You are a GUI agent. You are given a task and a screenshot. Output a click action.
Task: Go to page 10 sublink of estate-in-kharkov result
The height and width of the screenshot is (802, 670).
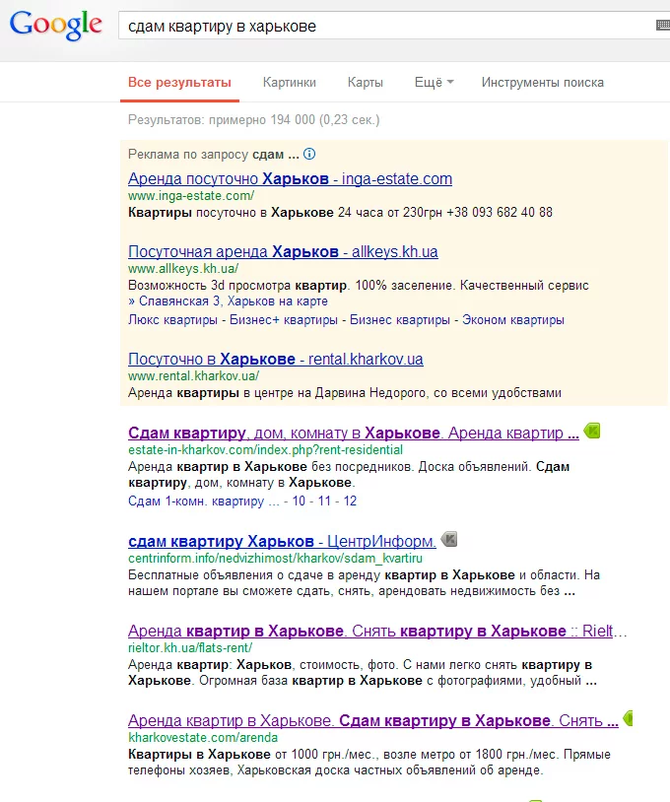click(299, 501)
